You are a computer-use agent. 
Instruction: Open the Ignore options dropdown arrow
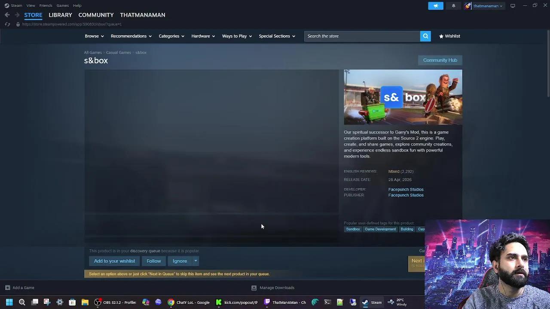coord(196,261)
